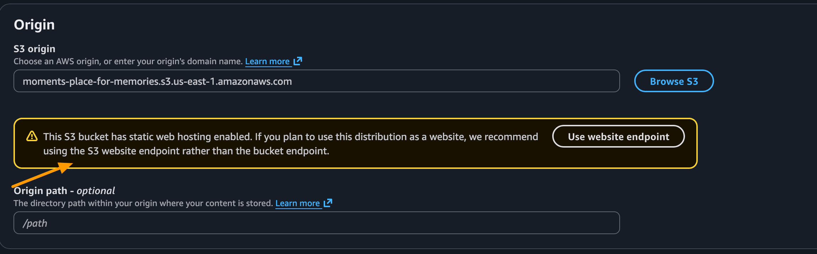Click the Origin path label text
Screen dimensions: 817x254
[x=40, y=190]
